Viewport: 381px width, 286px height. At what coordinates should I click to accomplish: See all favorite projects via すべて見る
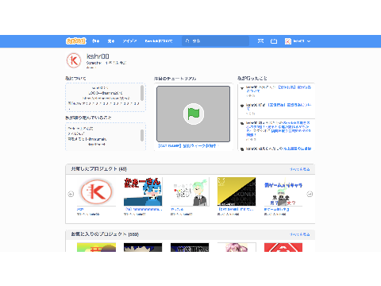point(299,234)
